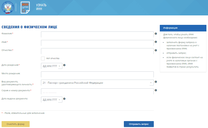Show info hint for Дата рождения
The image size is (208, 128).
tap(64, 65)
